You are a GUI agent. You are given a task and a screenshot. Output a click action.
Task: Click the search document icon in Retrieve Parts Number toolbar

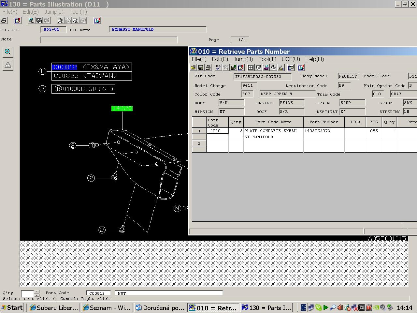(301, 67)
